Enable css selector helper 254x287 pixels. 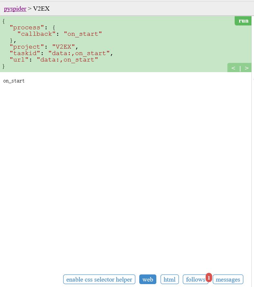pos(99,280)
